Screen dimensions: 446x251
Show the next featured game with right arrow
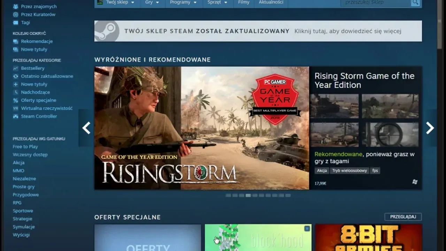pos(430,128)
